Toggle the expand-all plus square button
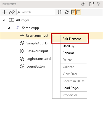 pos(73,12)
